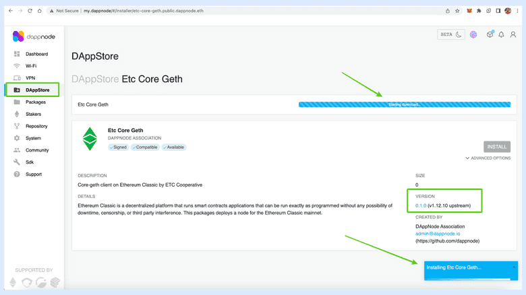Screen dimensions: 526x295
Task: Select Packages in sidebar
Action: coord(35,102)
